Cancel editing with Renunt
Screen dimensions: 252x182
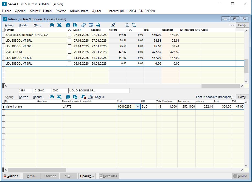[38, 97]
